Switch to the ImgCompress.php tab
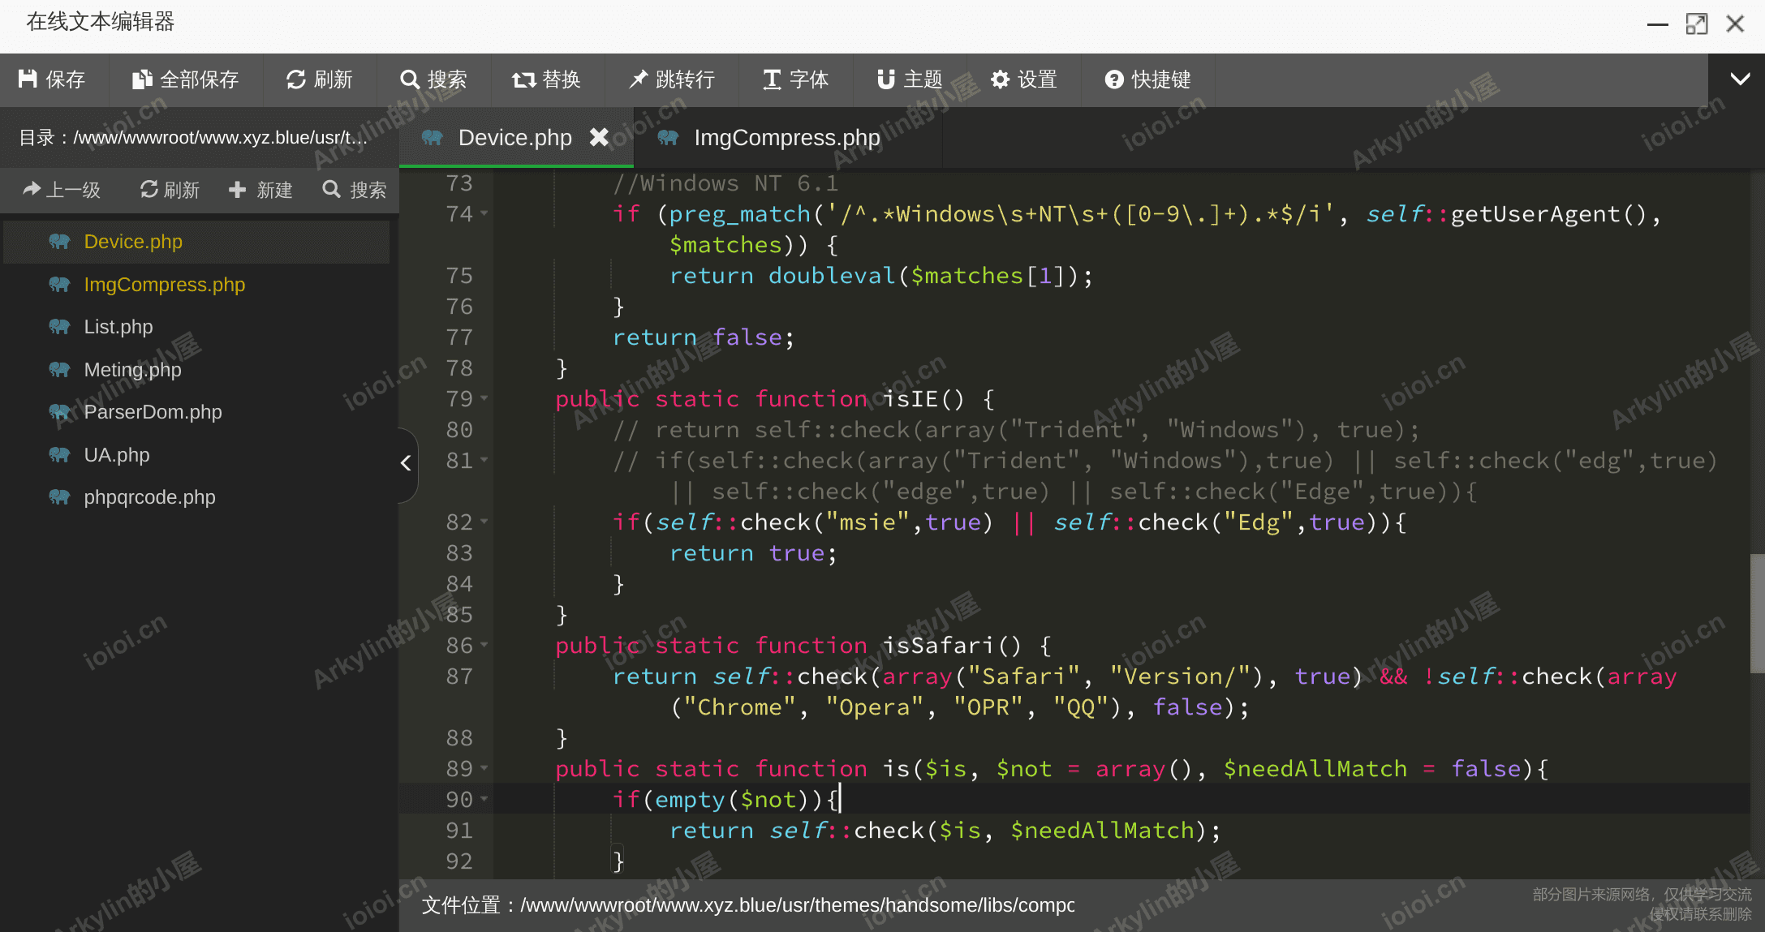1765x932 pixels. click(787, 138)
